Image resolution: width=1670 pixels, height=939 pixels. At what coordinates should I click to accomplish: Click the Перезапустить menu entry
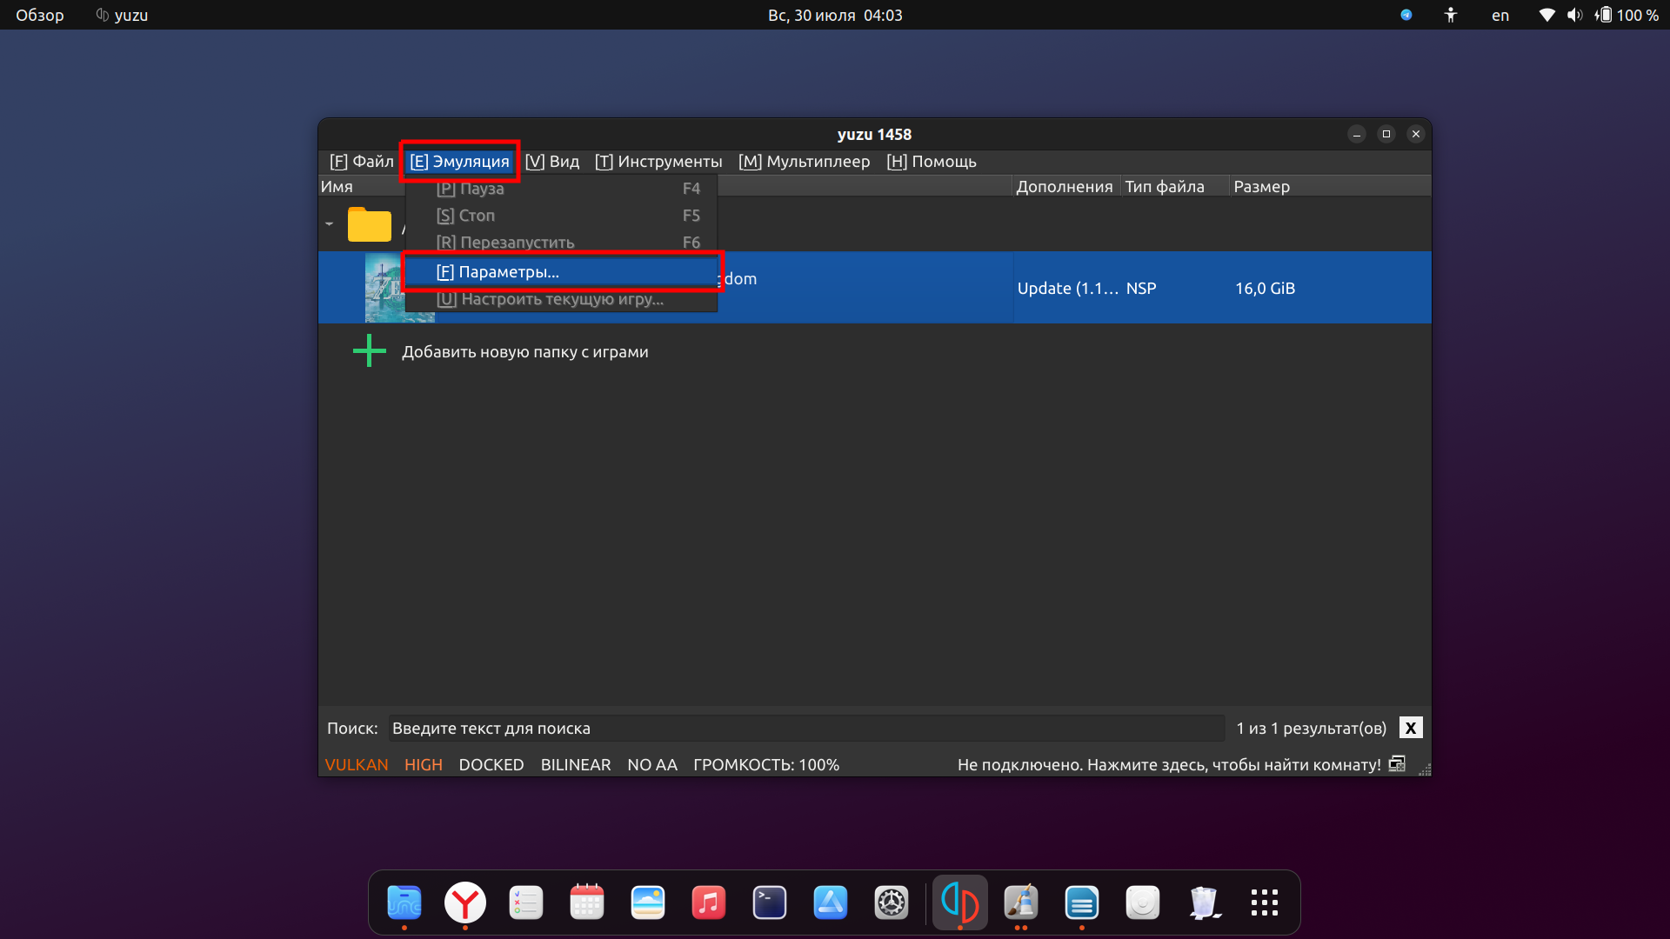click(x=562, y=243)
